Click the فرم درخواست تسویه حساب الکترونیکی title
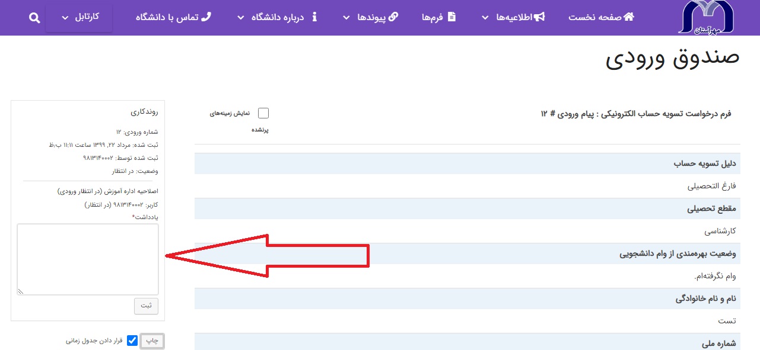Viewport: 760px width, 350px height. pyautogui.click(x=636, y=113)
